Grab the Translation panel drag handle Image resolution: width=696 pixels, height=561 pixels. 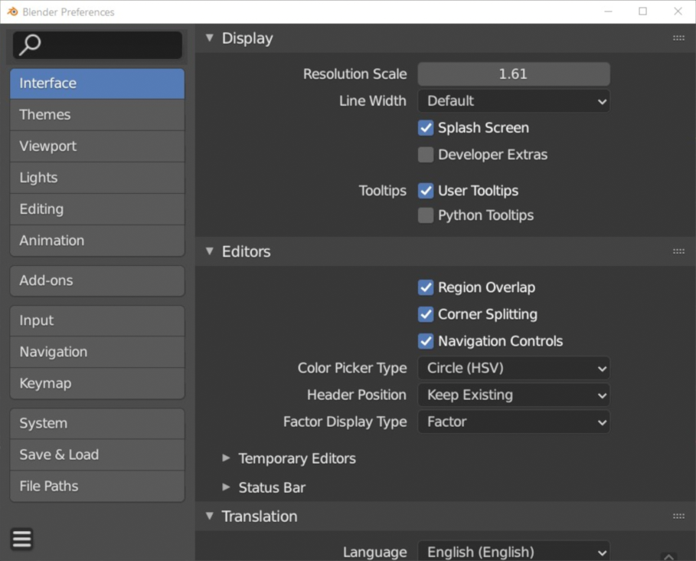point(678,516)
